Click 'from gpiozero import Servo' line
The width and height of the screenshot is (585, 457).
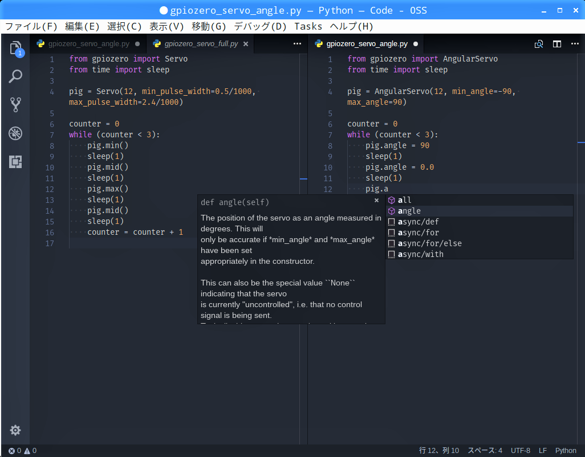pyautogui.click(x=128, y=59)
